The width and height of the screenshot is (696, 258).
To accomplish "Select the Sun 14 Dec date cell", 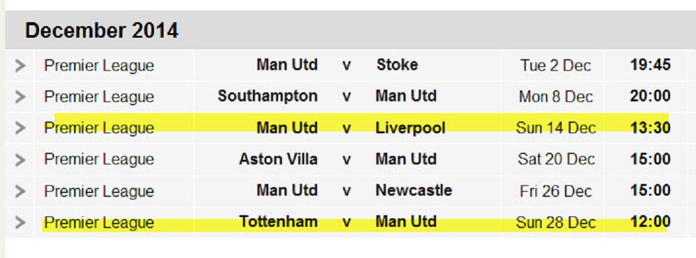I will coord(556,128).
